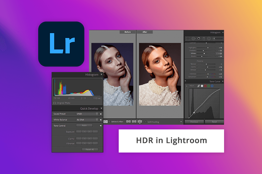Click the Lightroom Lr app logo
This screenshot has width=262, height=174.
[x=61, y=44]
